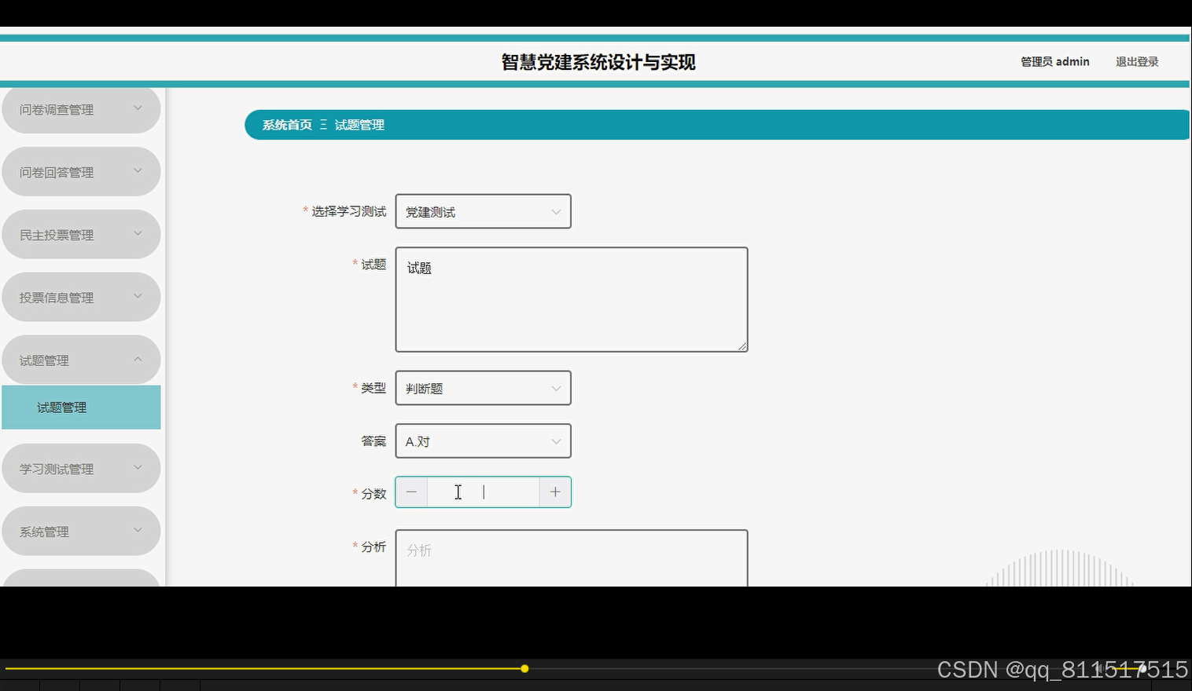Click inside the 试题 text area

(572, 299)
